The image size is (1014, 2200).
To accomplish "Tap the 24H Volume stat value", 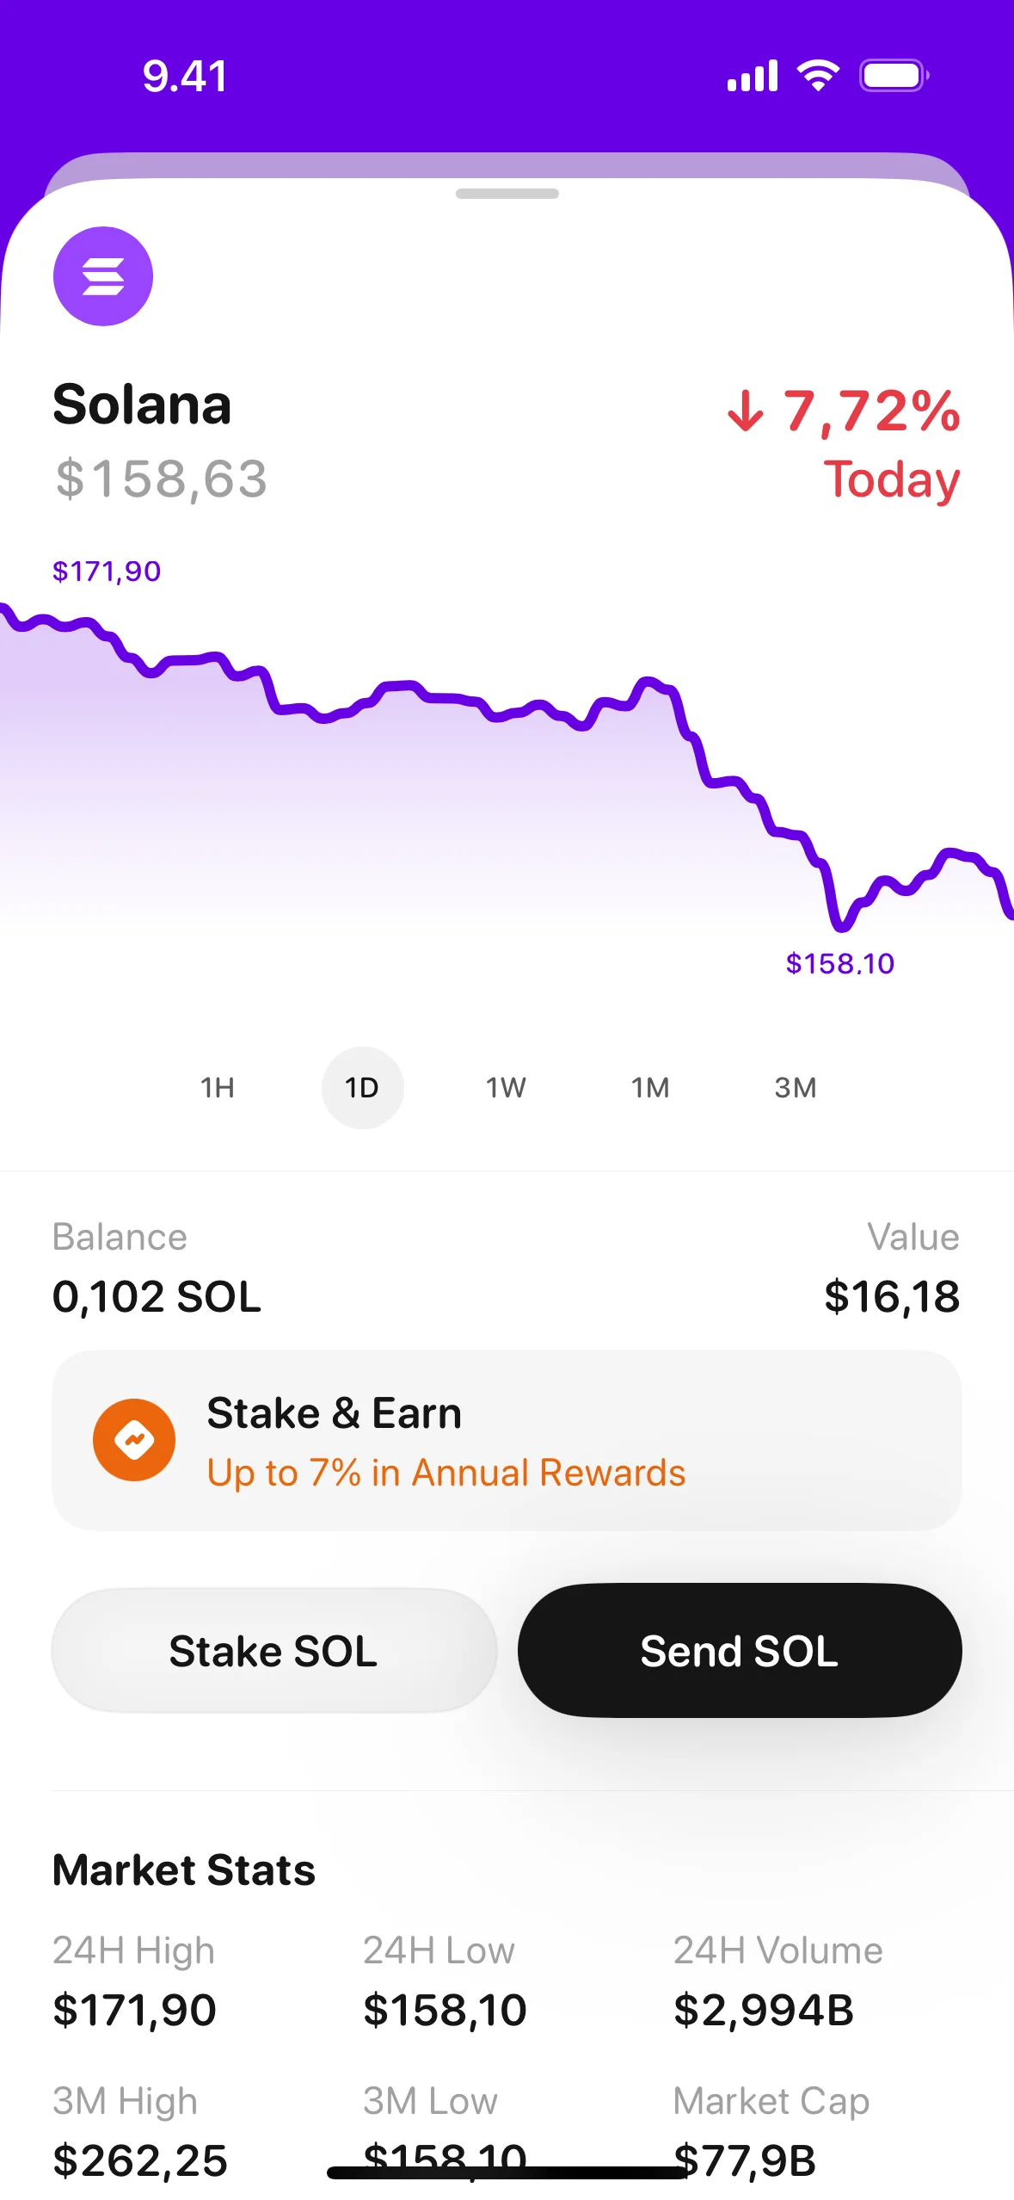I will pyautogui.click(x=763, y=2010).
